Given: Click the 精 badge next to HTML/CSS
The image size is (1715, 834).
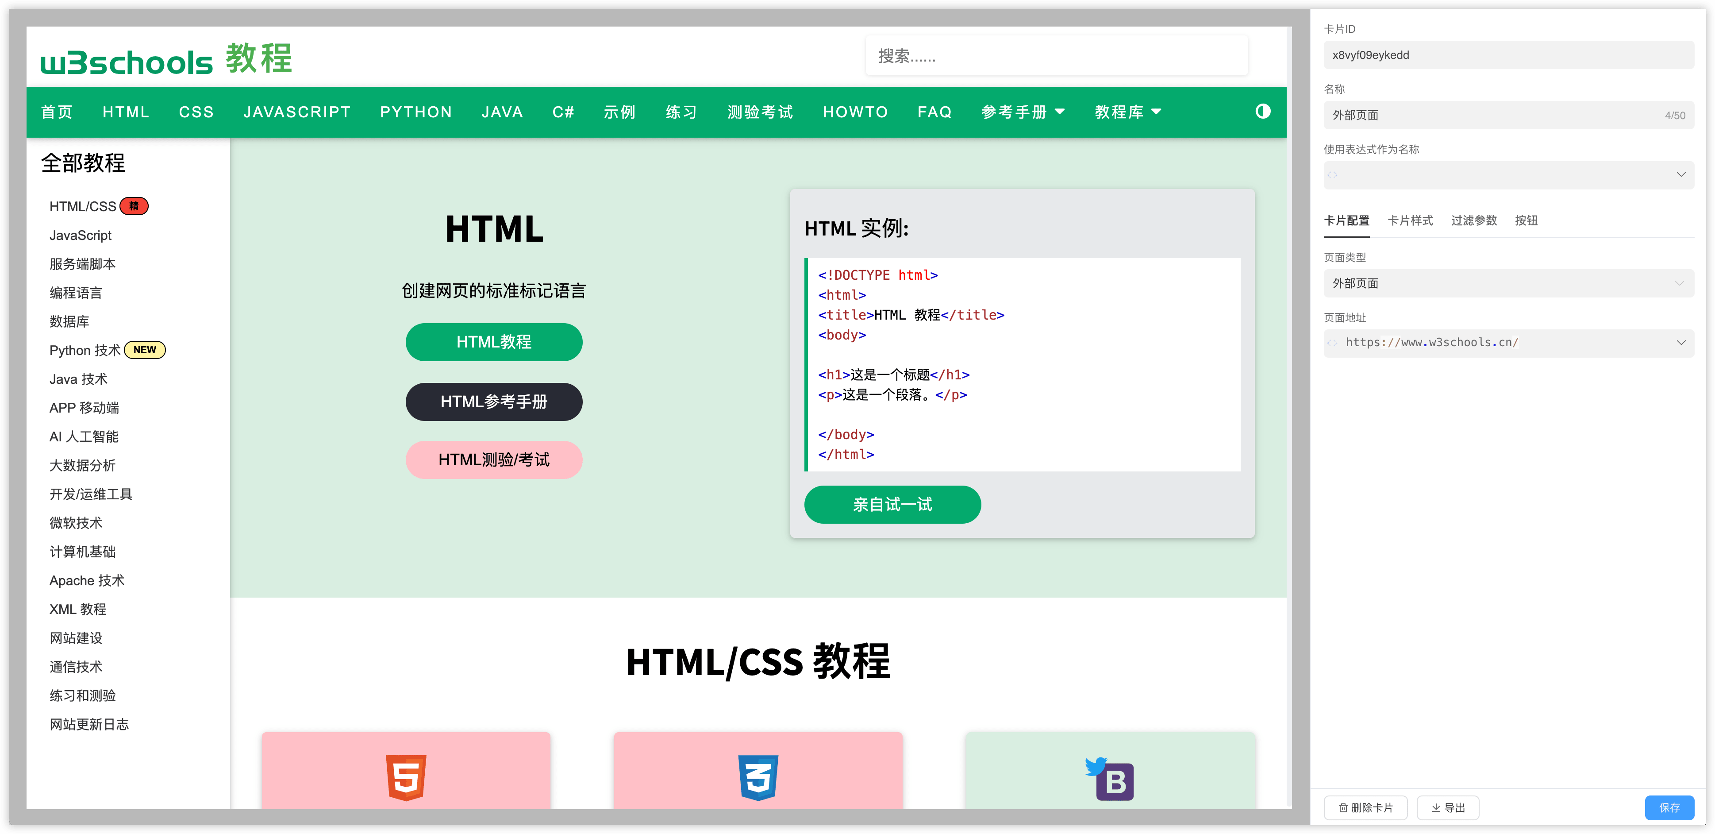Looking at the screenshot, I should [x=135, y=206].
